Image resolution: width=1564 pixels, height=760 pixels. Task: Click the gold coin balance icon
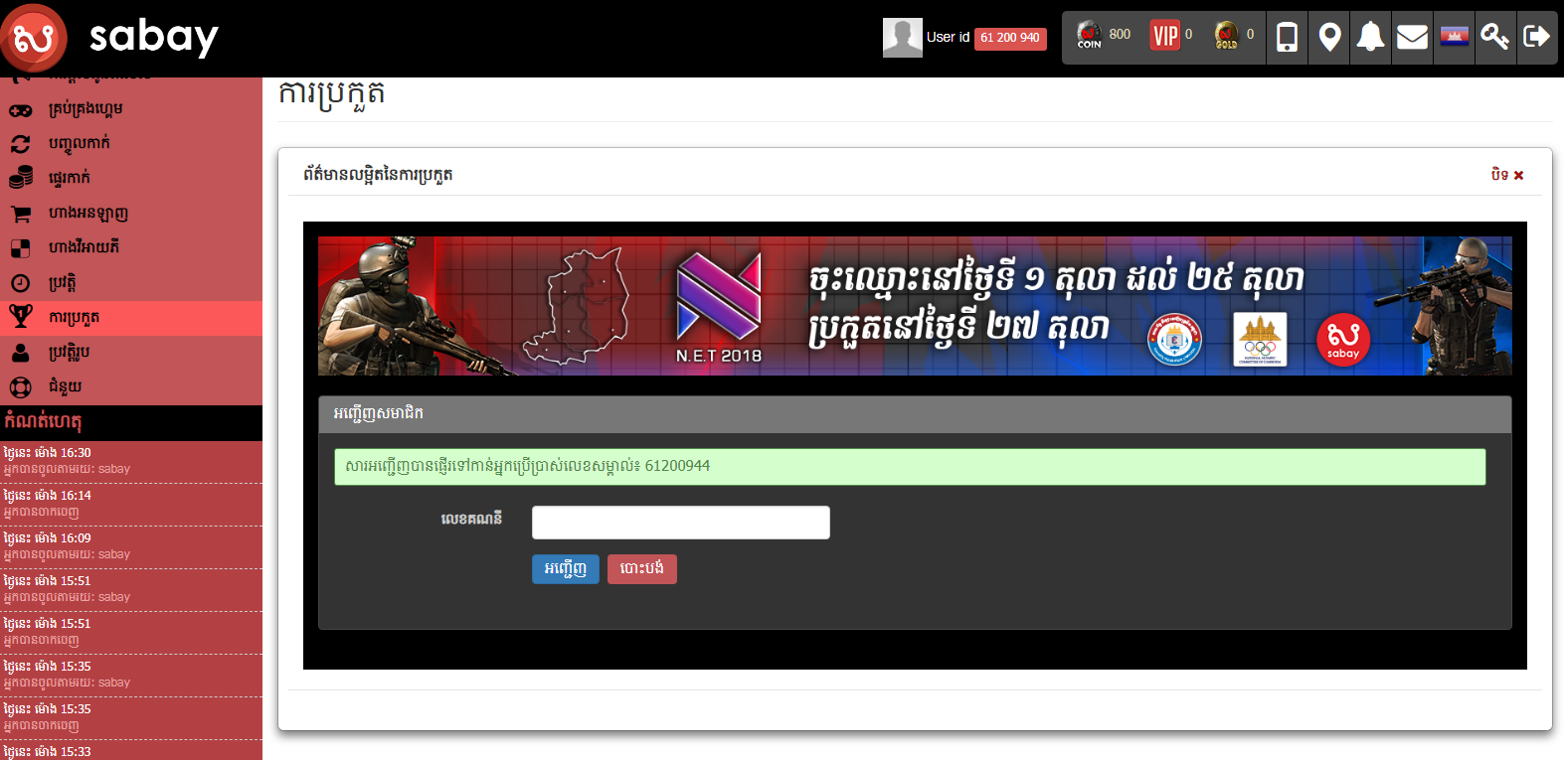coord(1227,36)
